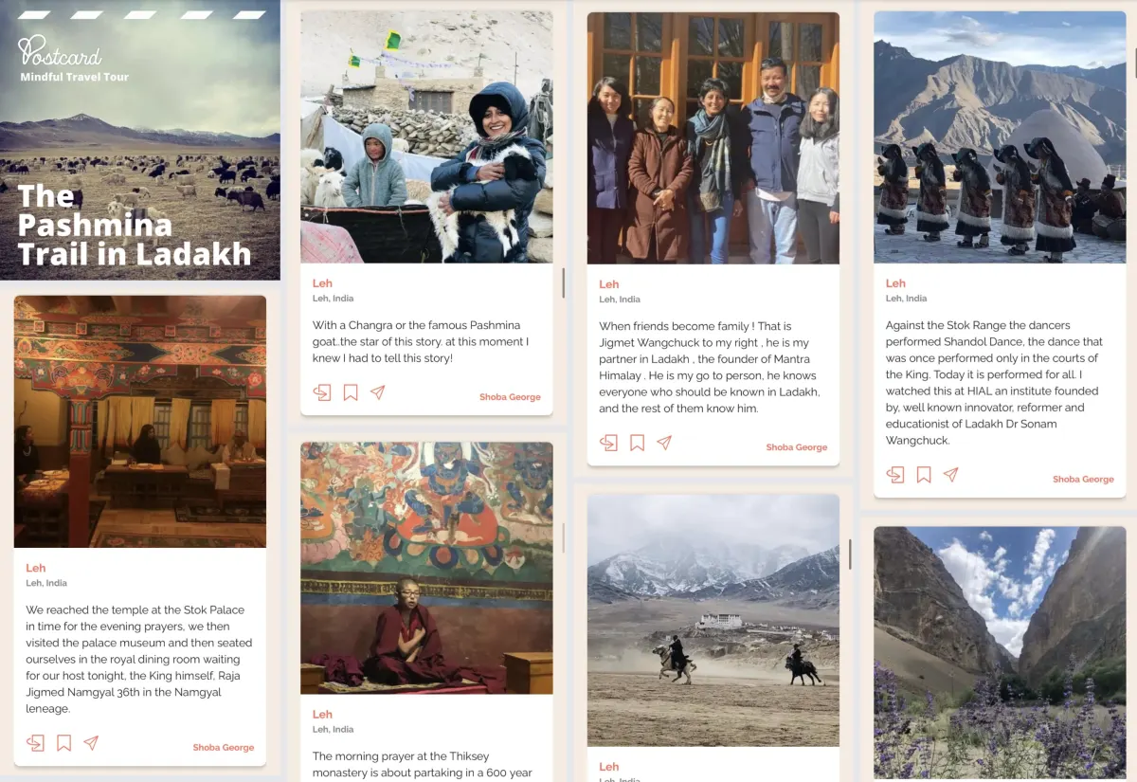The height and width of the screenshot is (782, 1137).
Task: Open author Shoba George on the Shandol Dance card
Action: point(1083,480)
